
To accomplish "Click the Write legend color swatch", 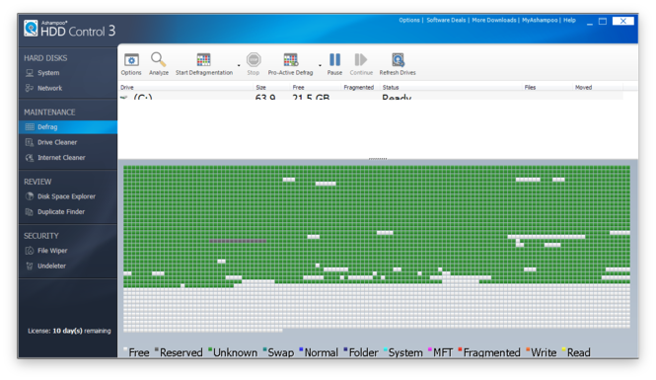I will 528,349.
